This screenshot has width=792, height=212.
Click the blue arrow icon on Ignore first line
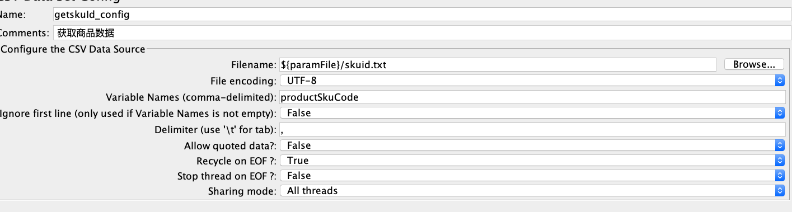click(x=780, y=113)
